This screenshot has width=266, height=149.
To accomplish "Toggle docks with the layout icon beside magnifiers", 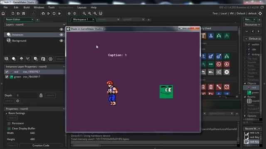I will 101,14.
